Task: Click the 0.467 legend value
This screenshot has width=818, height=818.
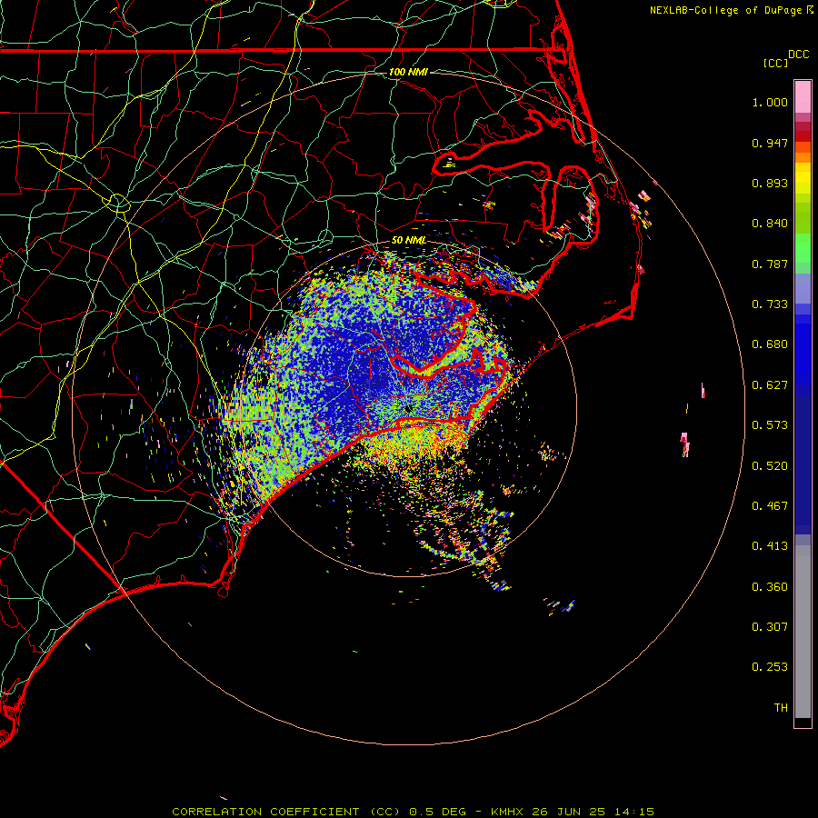Action: pyautogui.click(x=770, y=506)
